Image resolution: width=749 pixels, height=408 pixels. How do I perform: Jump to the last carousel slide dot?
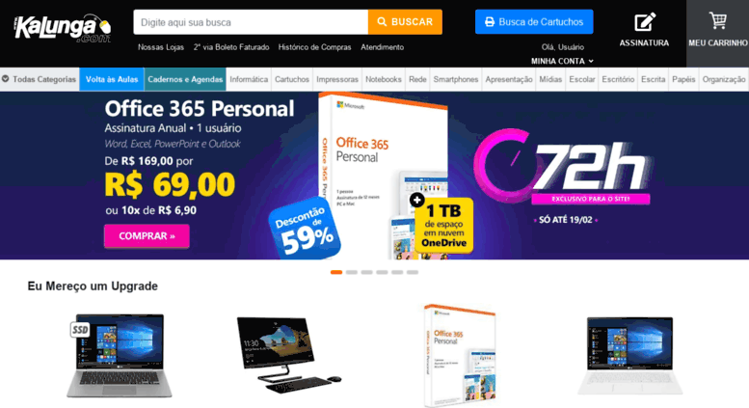point(413,272)
